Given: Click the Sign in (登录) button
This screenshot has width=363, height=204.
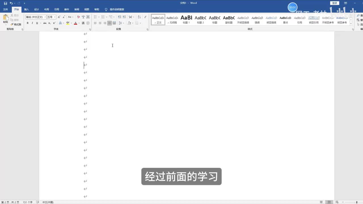Looking at the screenshot, I should [335, 3].
